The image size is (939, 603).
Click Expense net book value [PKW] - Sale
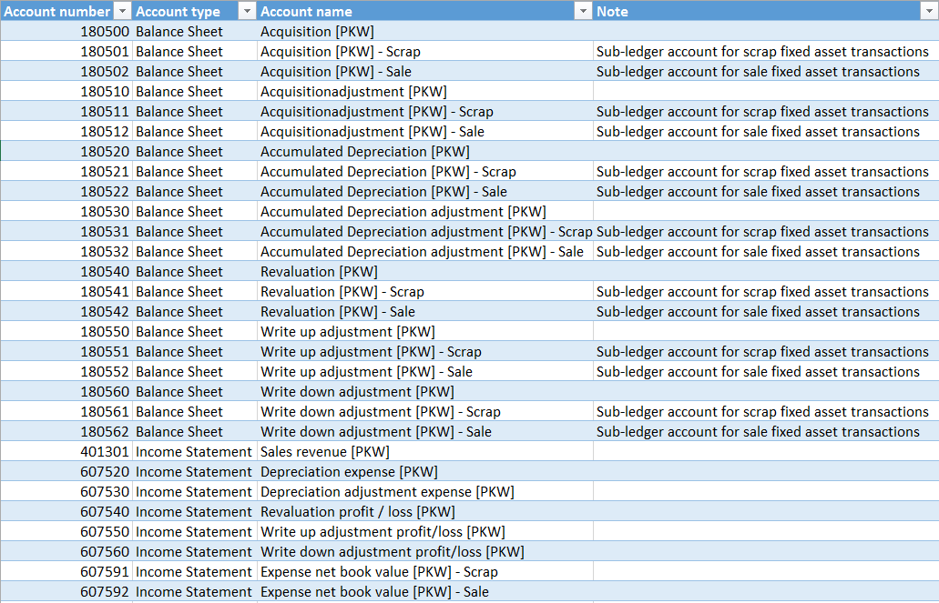point(374,592)
